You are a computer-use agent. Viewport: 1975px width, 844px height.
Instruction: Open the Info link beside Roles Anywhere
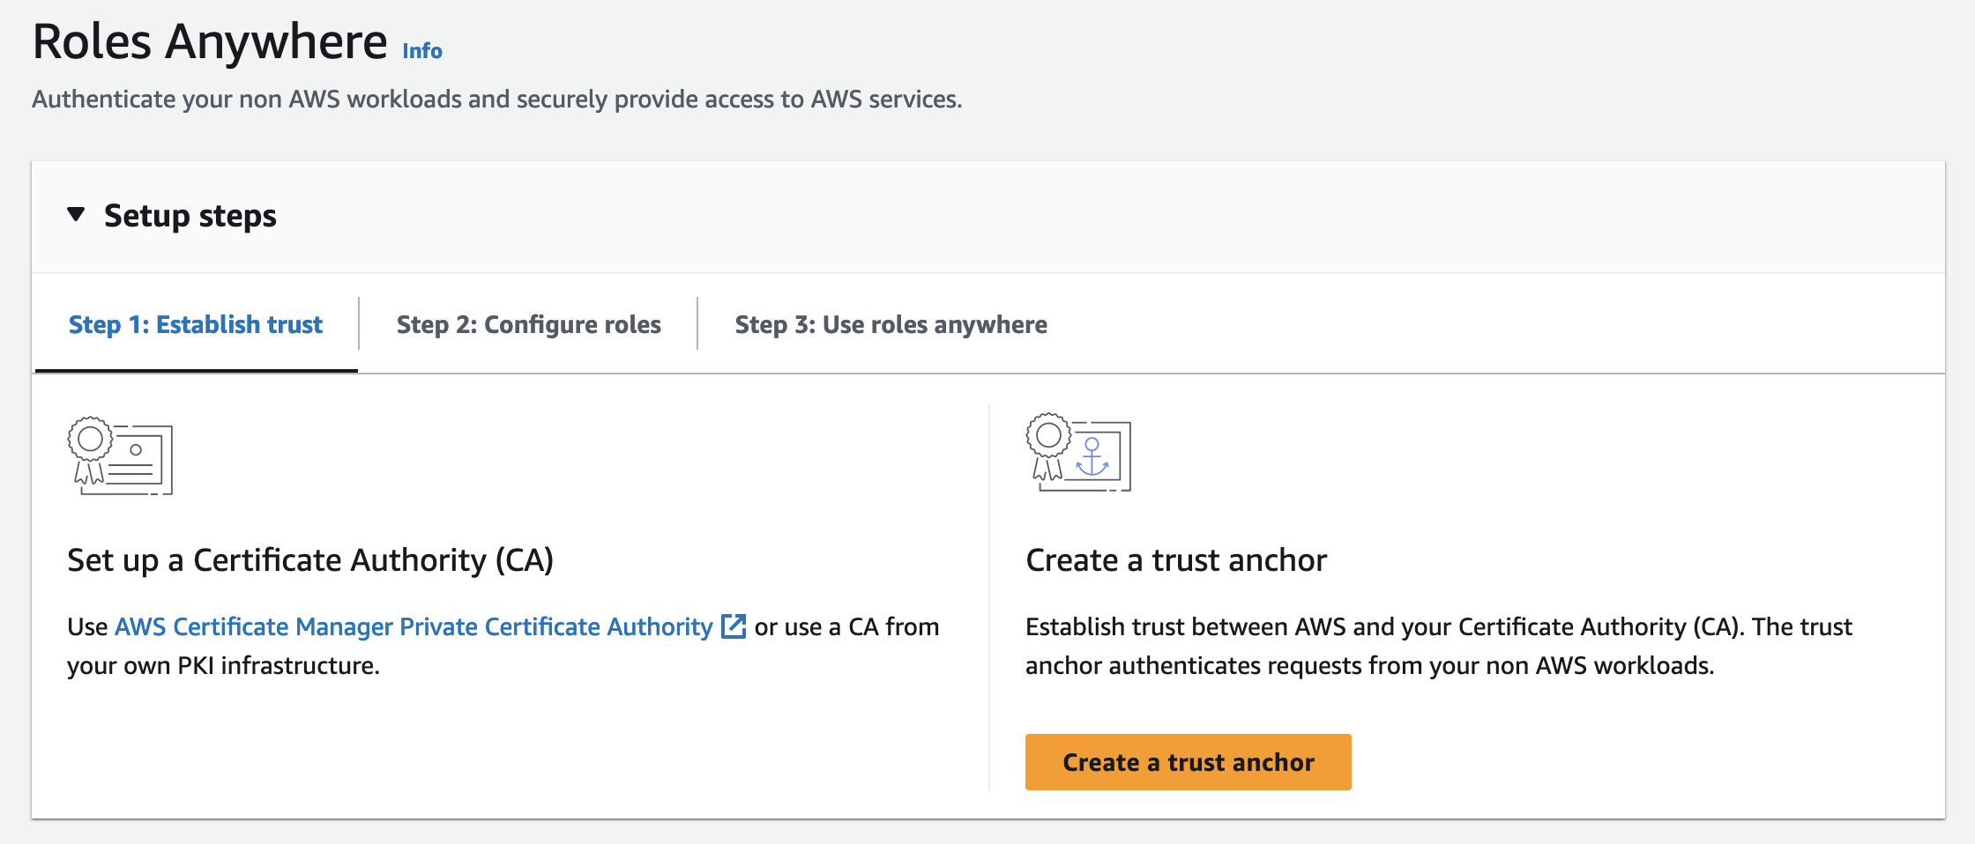tap(422, 51)
